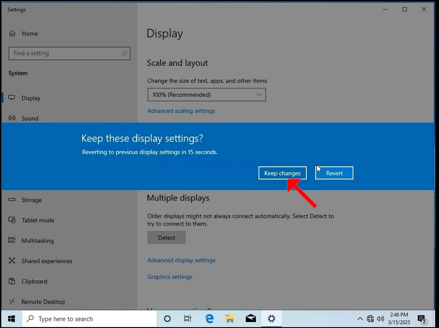
Task: Click the Multitasking icon in sidebar
Action: pyautogui.click(x=12, y=240)
